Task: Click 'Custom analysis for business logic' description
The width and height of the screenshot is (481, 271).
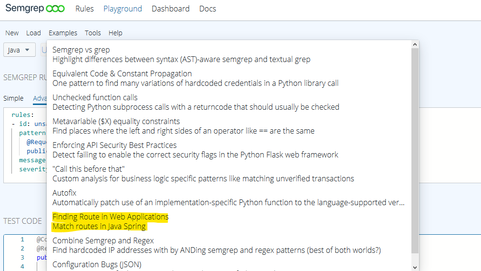Action: click(x=203, y=178)
